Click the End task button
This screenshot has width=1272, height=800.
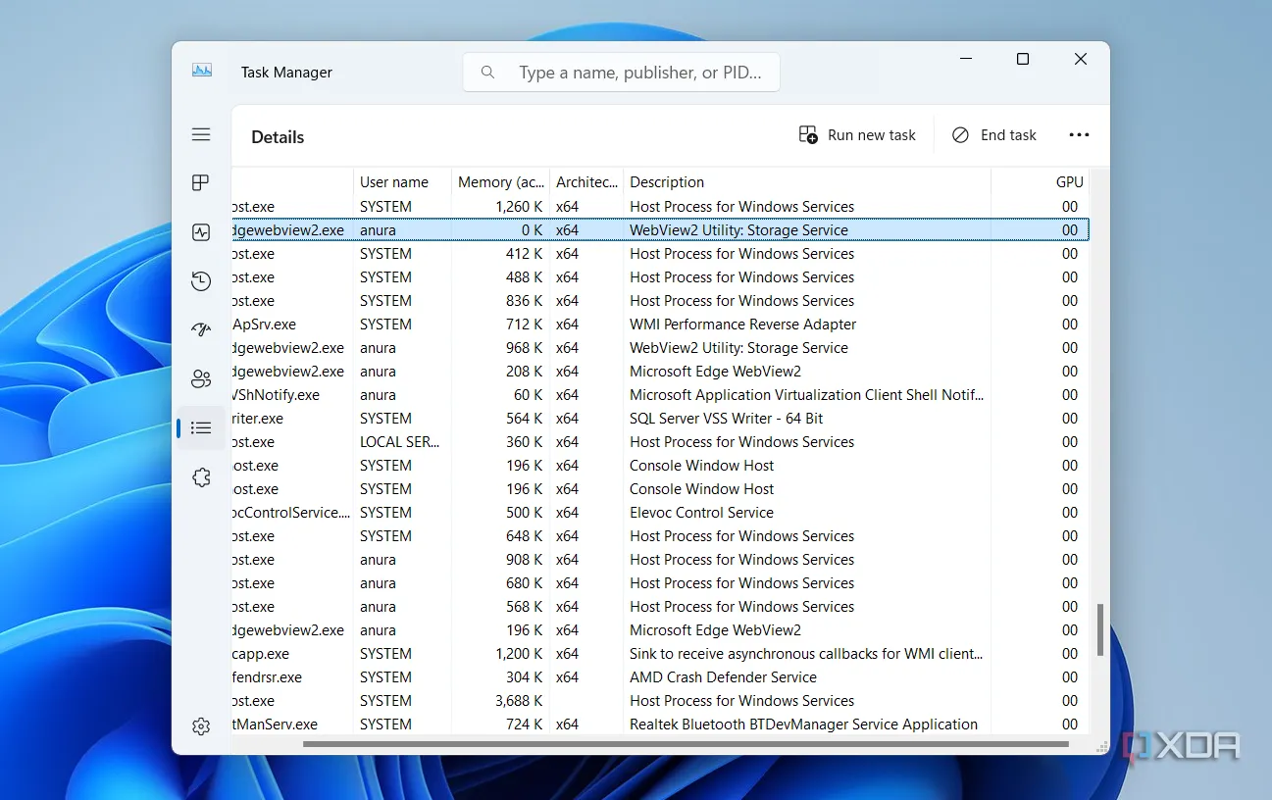(x=994, y=135)
